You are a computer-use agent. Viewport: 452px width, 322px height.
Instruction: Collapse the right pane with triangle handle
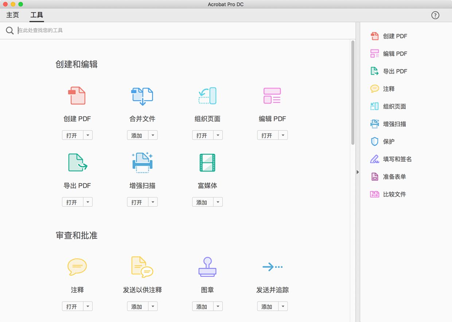pyautogui.click(x=358, y=172)
